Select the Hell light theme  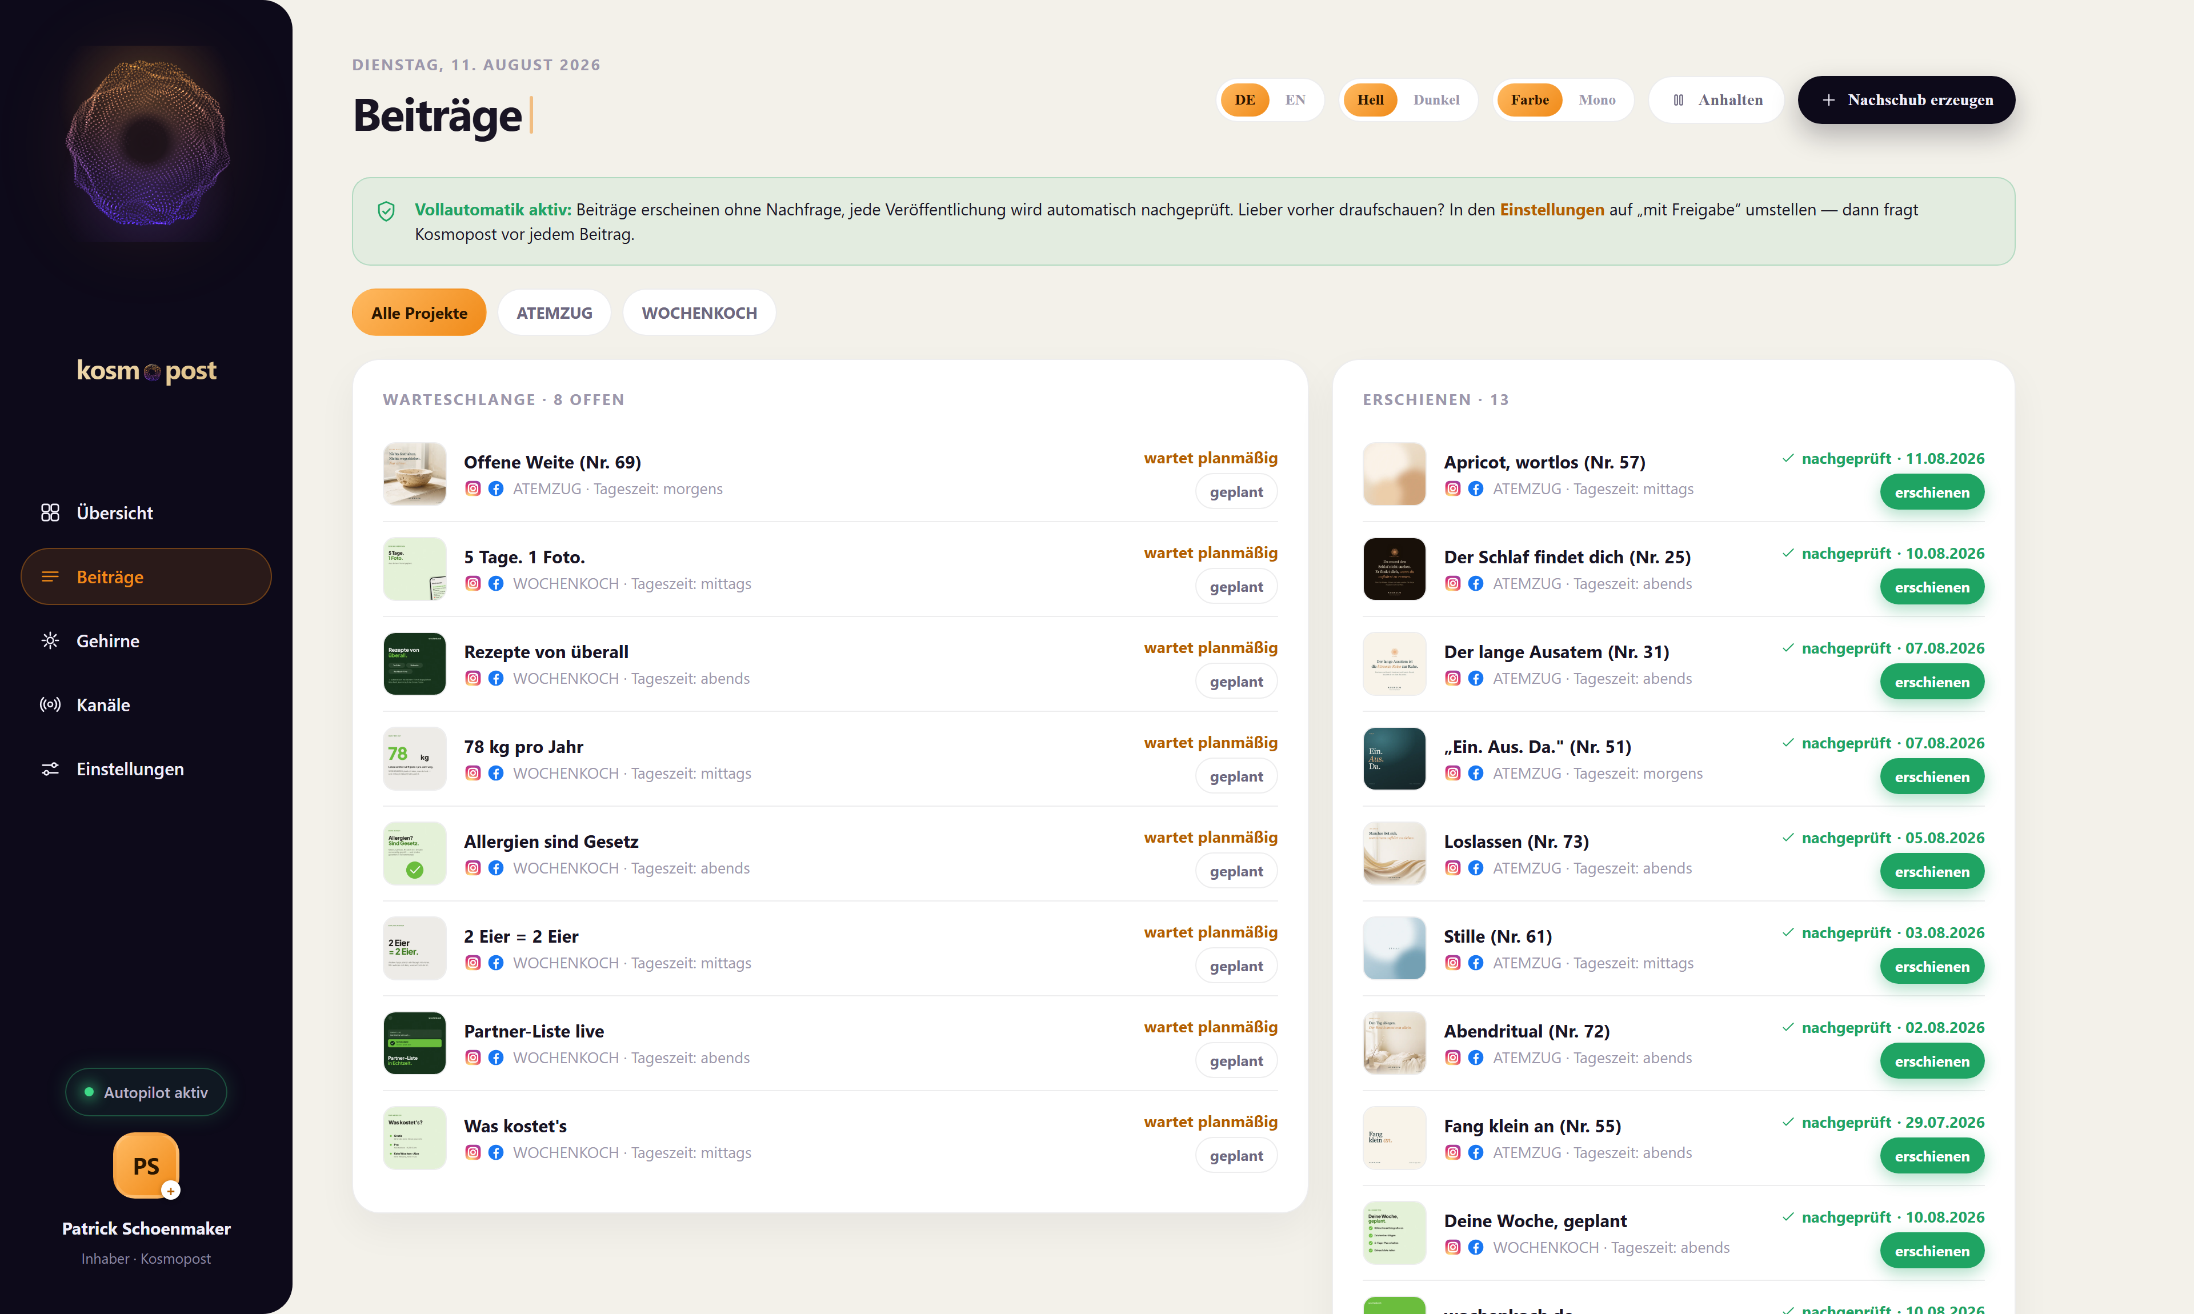click(1370, 100)
